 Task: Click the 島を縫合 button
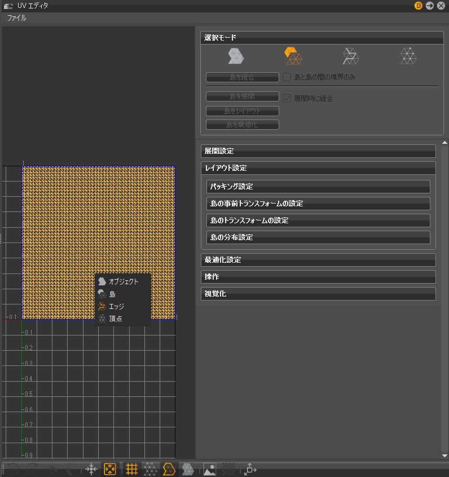(243, 77)
